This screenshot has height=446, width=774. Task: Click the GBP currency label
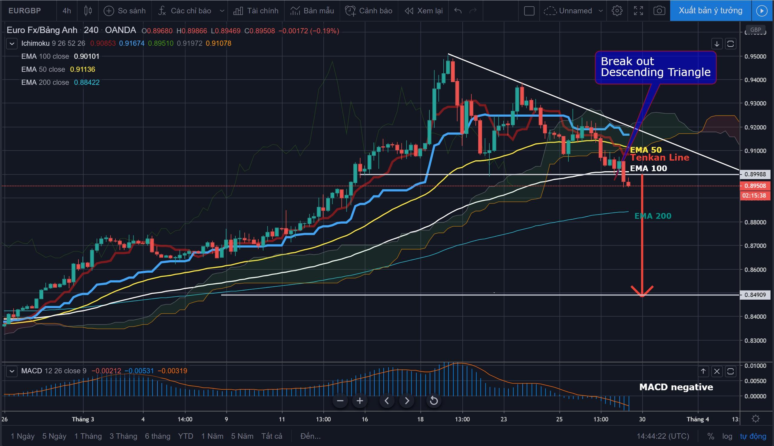[756, 30]
